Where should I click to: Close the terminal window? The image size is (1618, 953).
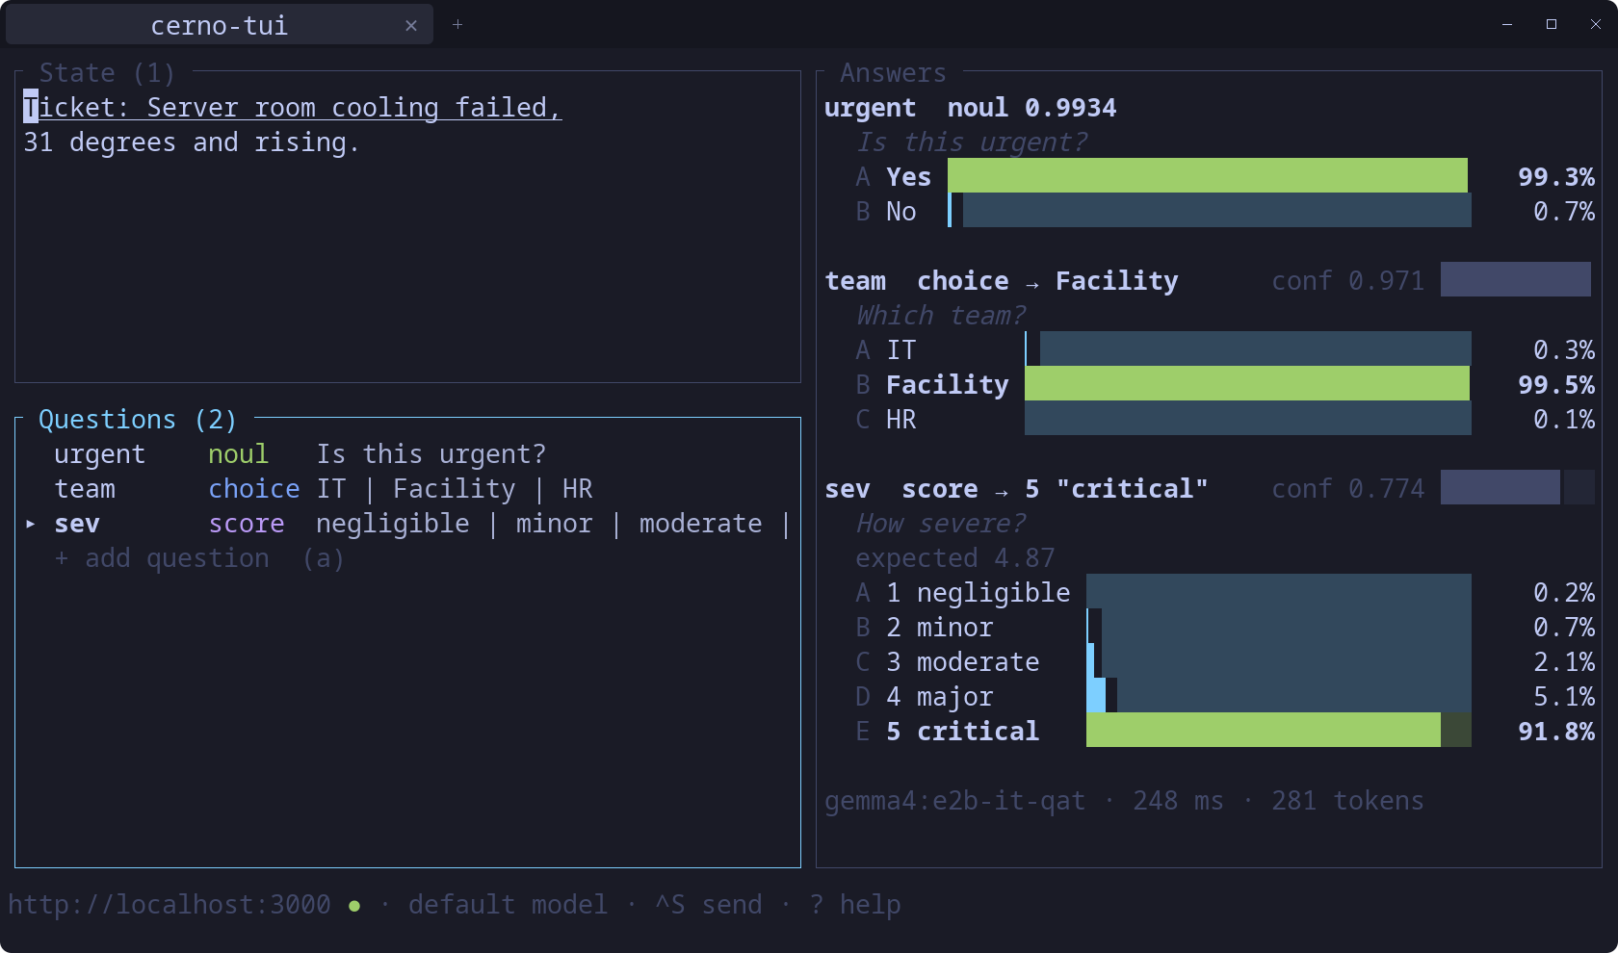point(1596,25)
